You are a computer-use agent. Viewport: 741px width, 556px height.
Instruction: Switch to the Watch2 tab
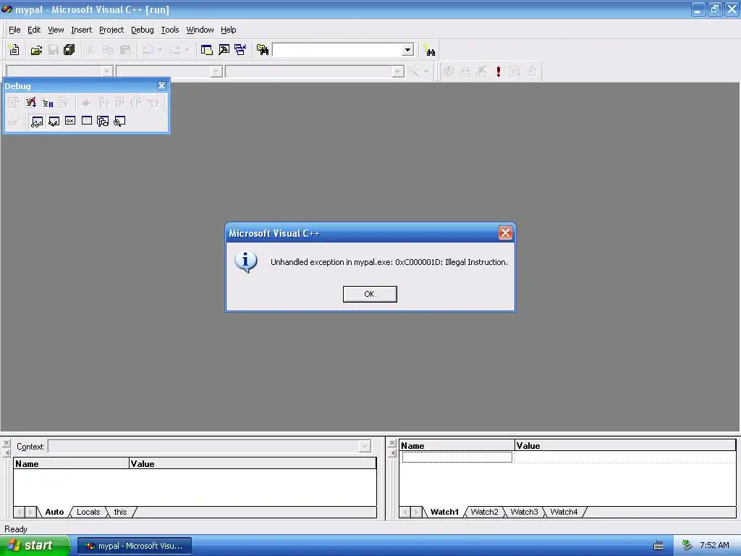484,512
